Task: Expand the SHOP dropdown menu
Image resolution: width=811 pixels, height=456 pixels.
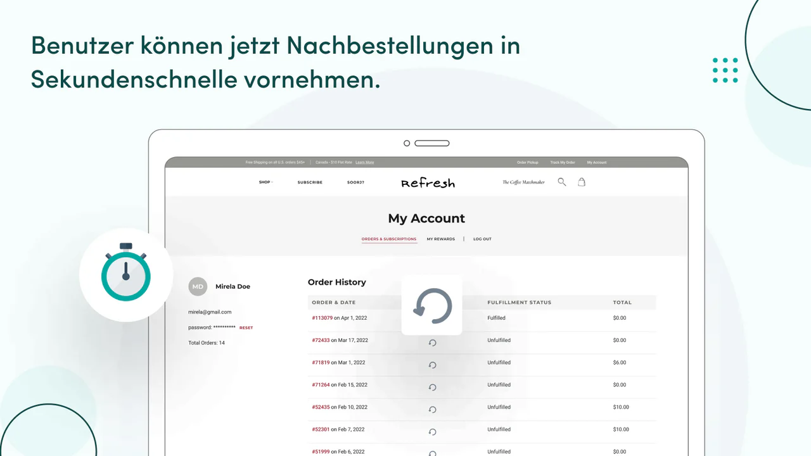Action: (x=265, y=182)
